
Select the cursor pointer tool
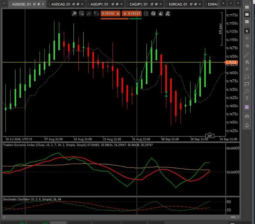pos(247,31)
